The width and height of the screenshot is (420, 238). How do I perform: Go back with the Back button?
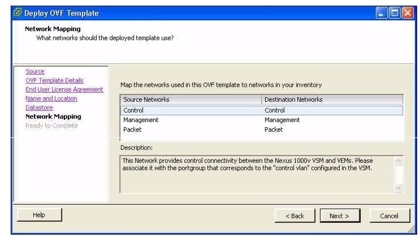tap(295, 215)
